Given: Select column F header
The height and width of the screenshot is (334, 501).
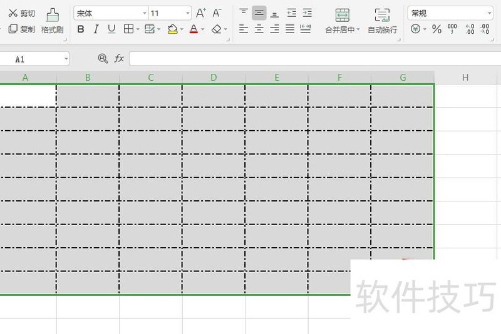Looking at the screenshot, I should click(339, 78).
